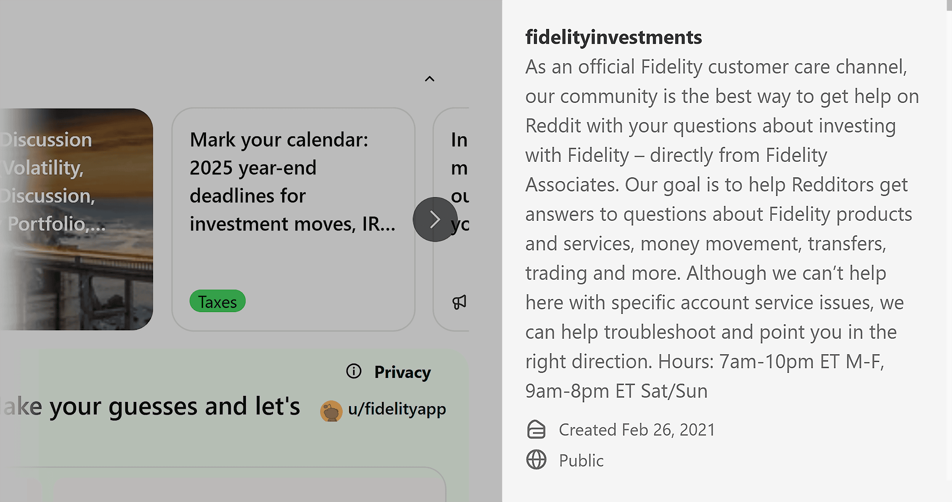
Task: Select the green Taxes flair badge
Action: tap(217, 301)
